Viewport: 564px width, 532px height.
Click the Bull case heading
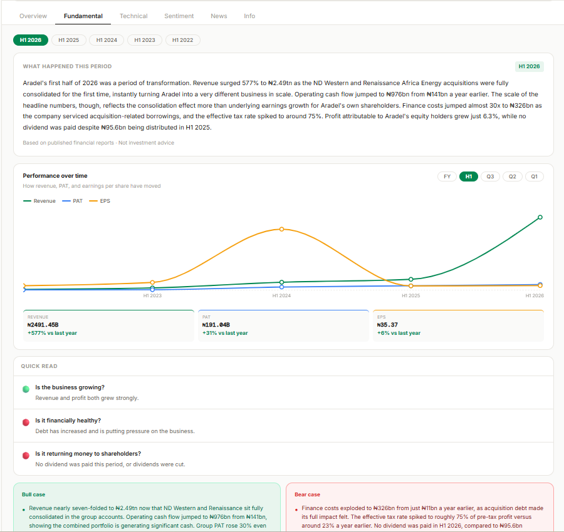coord(33,494)
